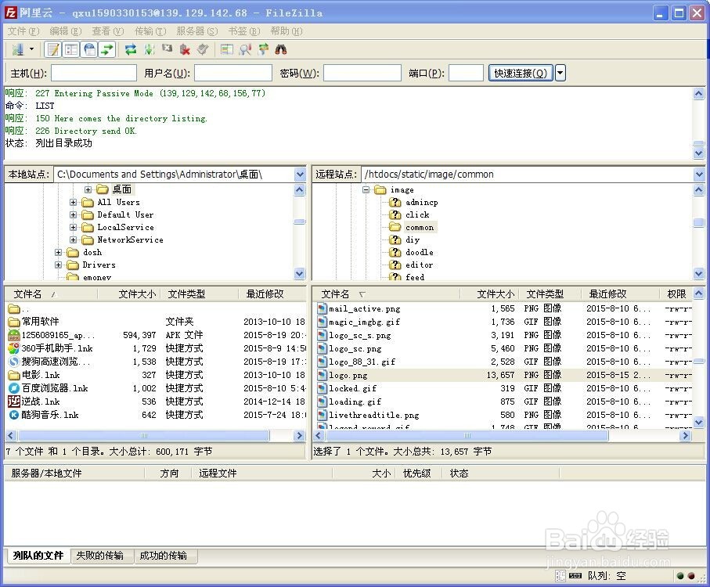Open the 编辑(E) menu

pos(66,31)
